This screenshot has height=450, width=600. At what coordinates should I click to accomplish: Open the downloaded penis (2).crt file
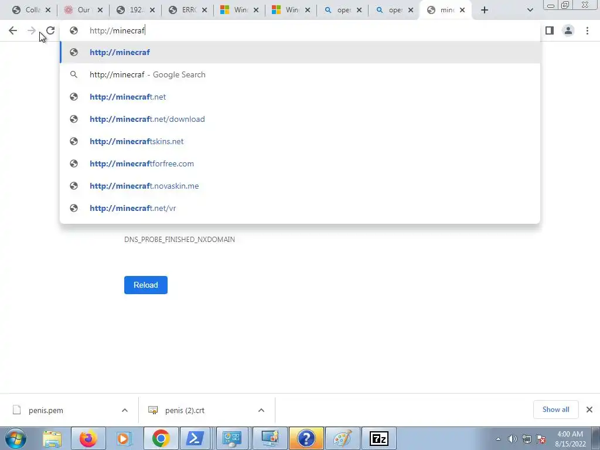pyautogui.click(x=177, y=410)
